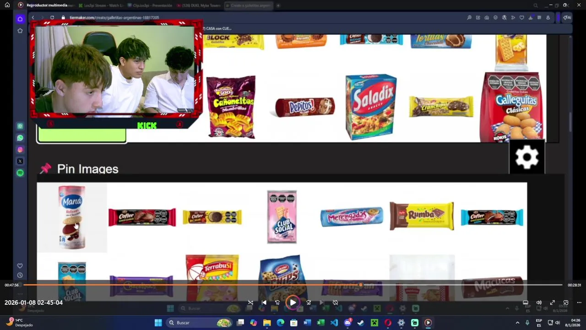Play the video with the center play button
The width and height of the screenshot is (586, 330).
pos(293,302)
